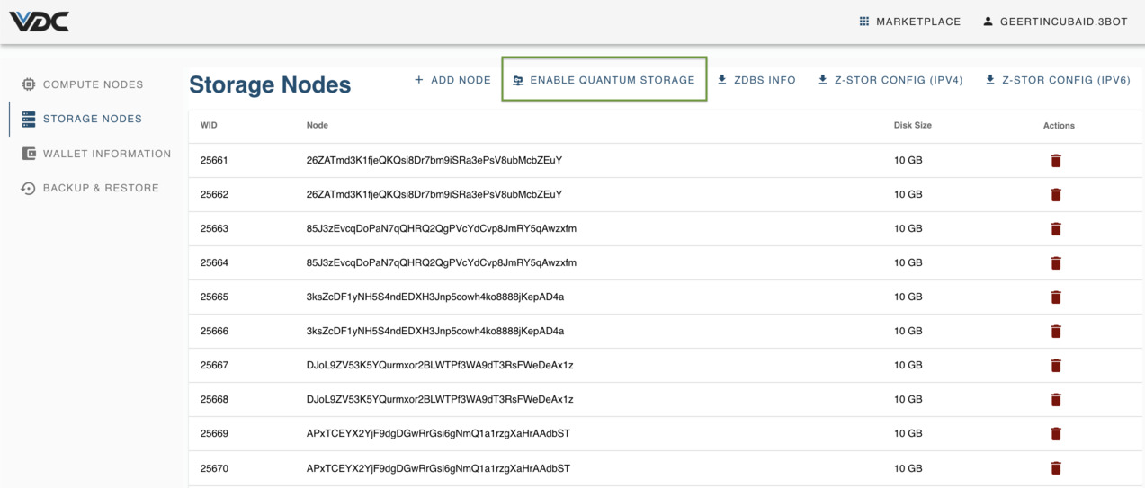The image size is (1145, 488).
Task: Click the Storage Nodes page heading
Action: [270, 84]
